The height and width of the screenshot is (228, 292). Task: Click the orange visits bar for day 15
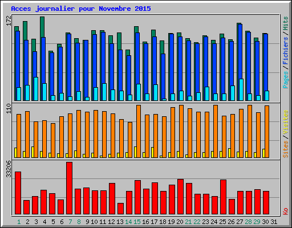click(x=139, y=131)
